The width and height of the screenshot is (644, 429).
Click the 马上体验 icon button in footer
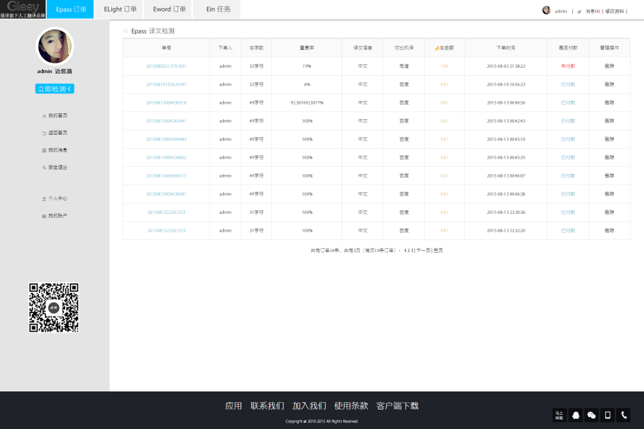point(560,415)
